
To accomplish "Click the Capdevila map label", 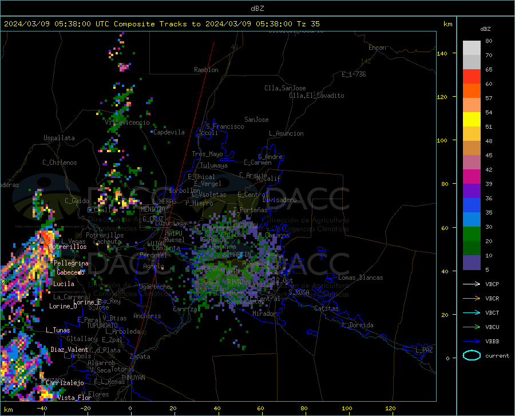I will [x=169, y=132].
